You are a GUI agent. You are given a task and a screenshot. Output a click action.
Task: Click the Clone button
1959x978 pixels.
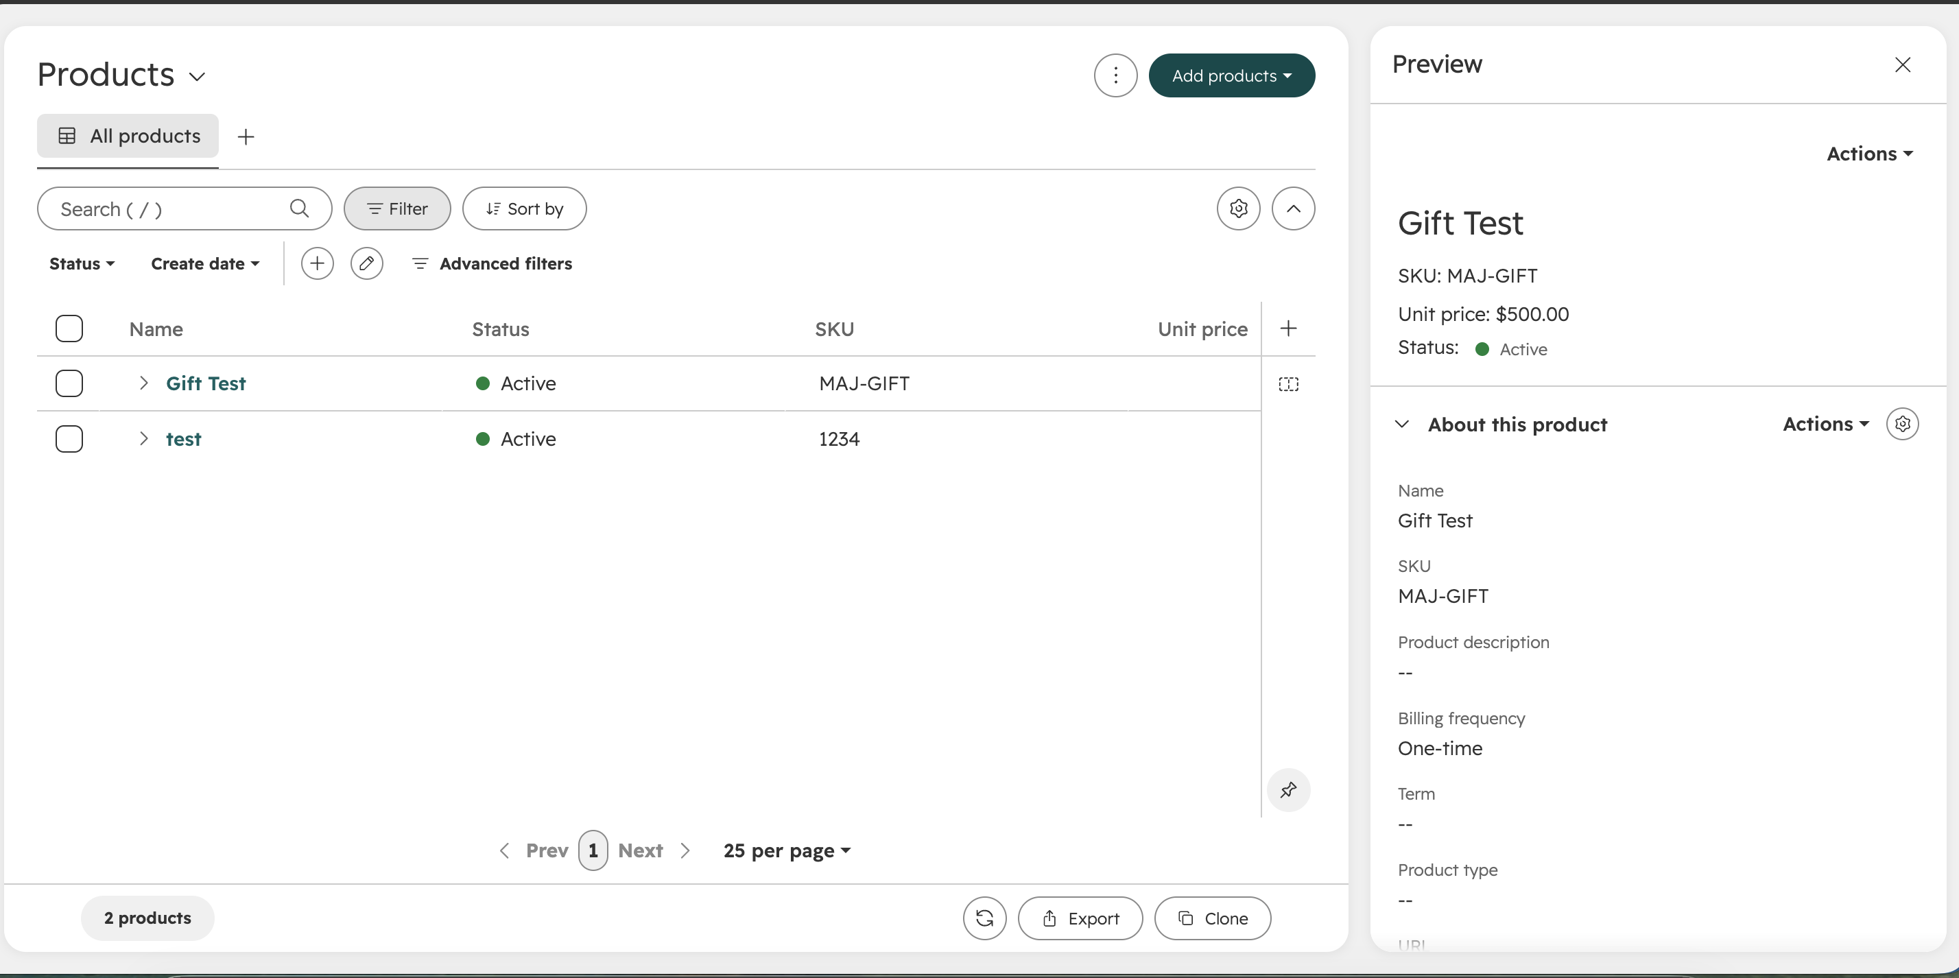(x=1212, y=918)
